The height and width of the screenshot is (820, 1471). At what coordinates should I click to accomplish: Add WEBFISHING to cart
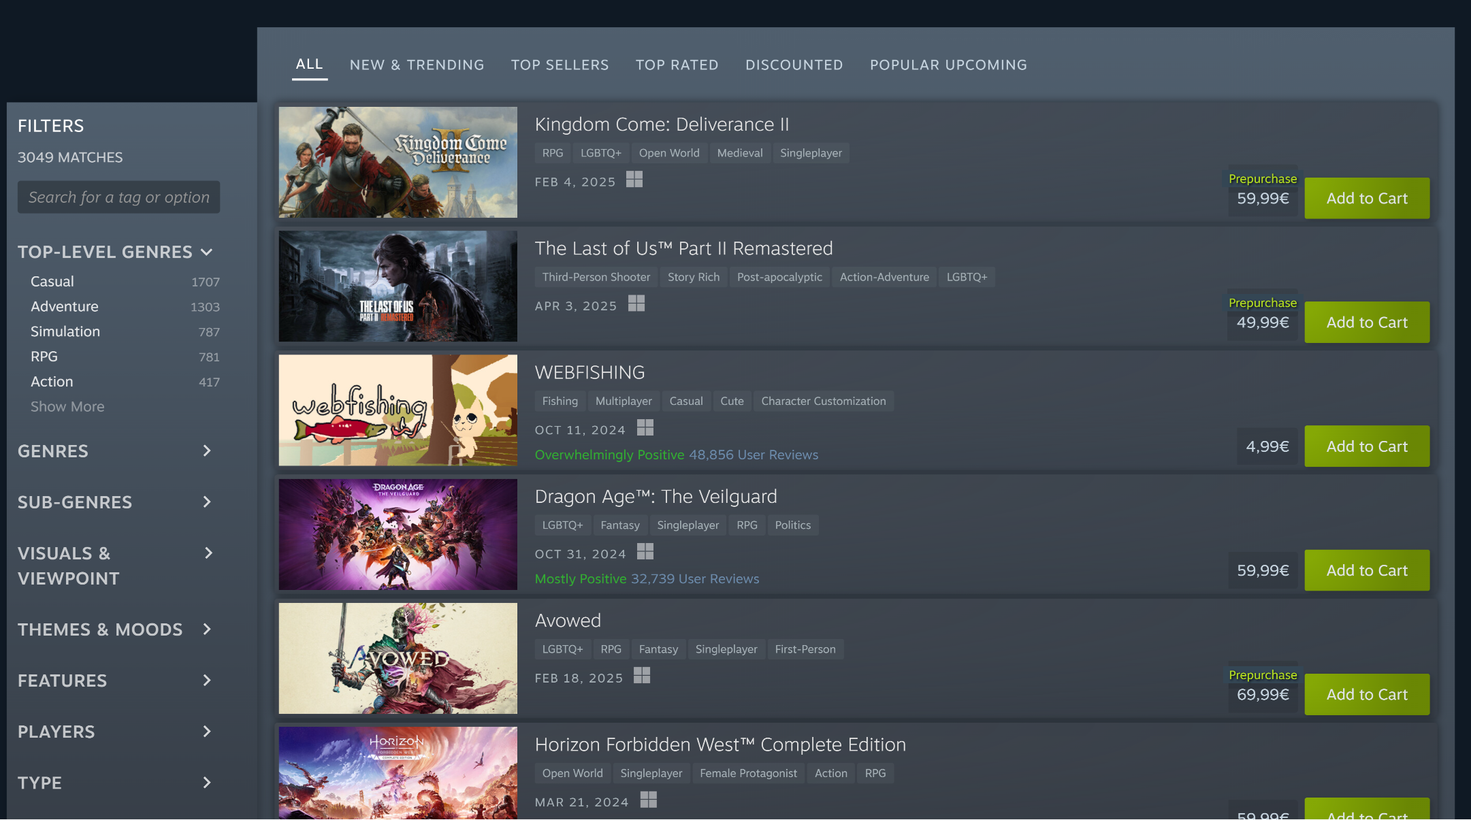pos(1367,446)
